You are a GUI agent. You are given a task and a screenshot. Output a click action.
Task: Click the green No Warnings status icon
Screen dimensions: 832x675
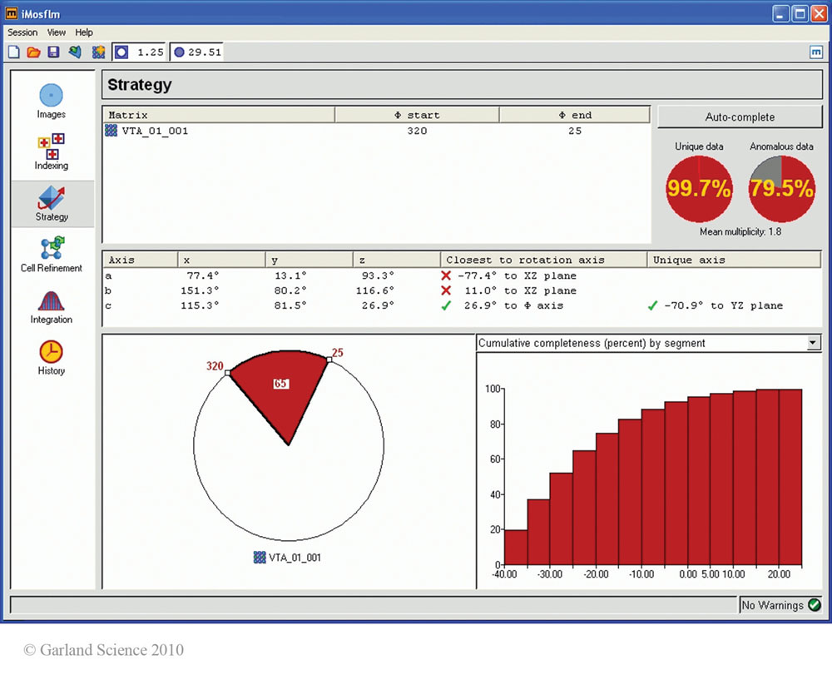click(x=814, y=605)
